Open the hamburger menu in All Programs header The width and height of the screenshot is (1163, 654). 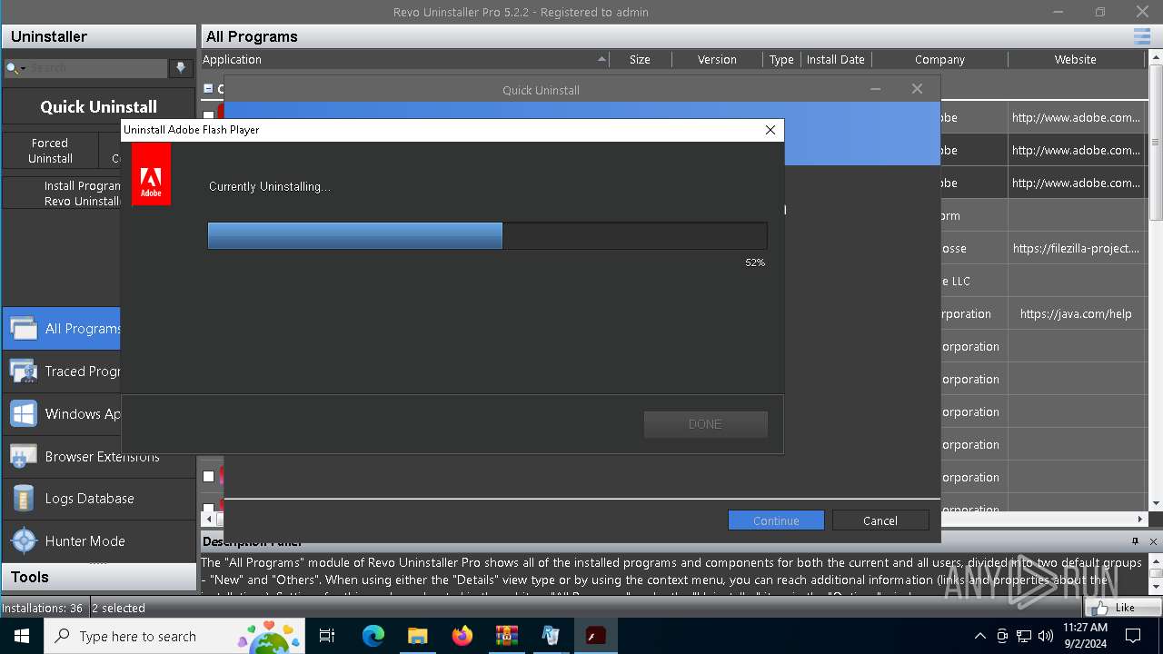pos(1141,36)
